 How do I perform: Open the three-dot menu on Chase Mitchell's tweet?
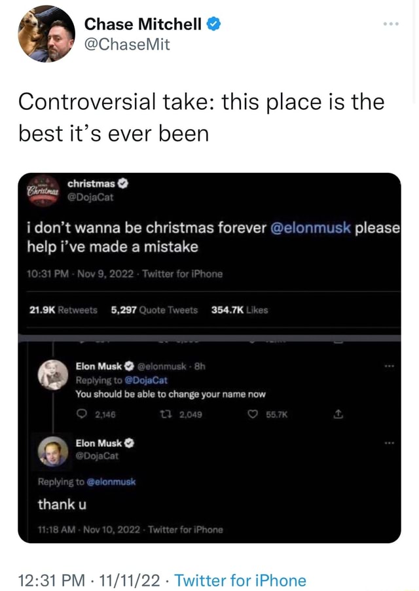click(x=391, y=23)
